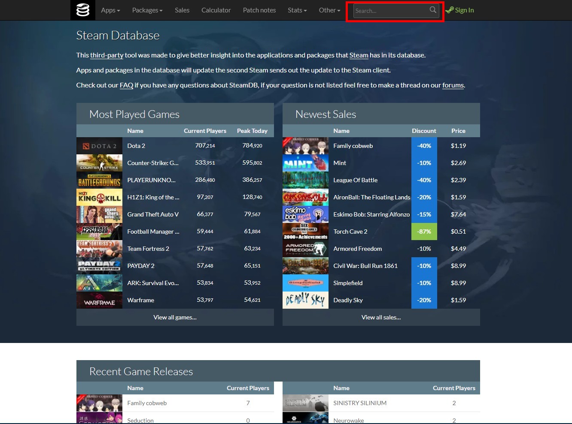The height and width of the screenshot is (424, 572).
Task: Click the View all games link
Action: [175, 317]
